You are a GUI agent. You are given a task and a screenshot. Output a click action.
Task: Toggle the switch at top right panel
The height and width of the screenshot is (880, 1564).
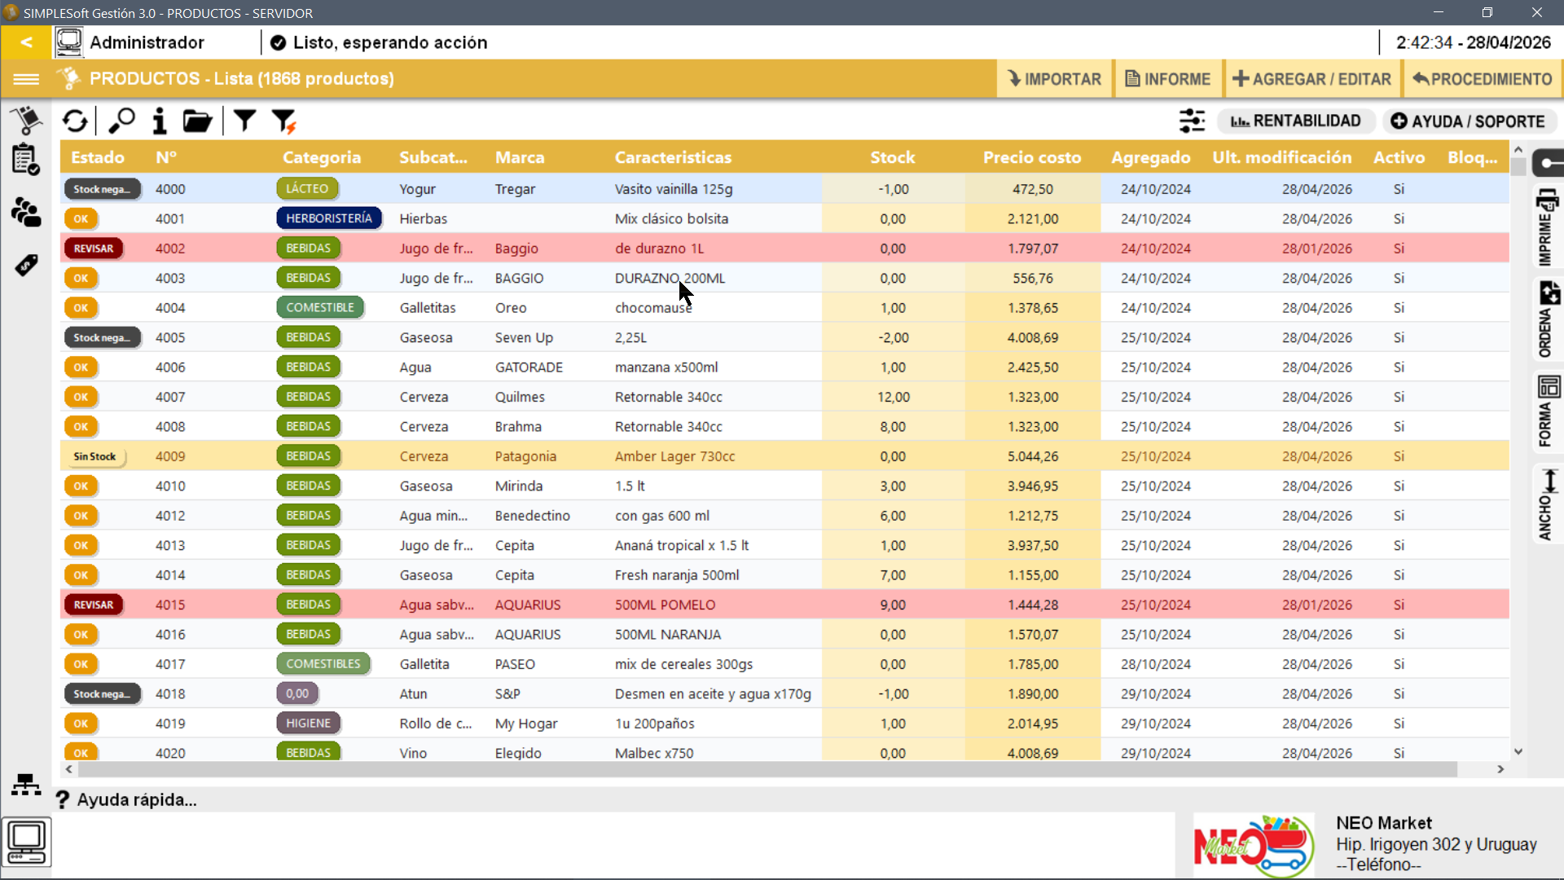tap(1549, 163)
